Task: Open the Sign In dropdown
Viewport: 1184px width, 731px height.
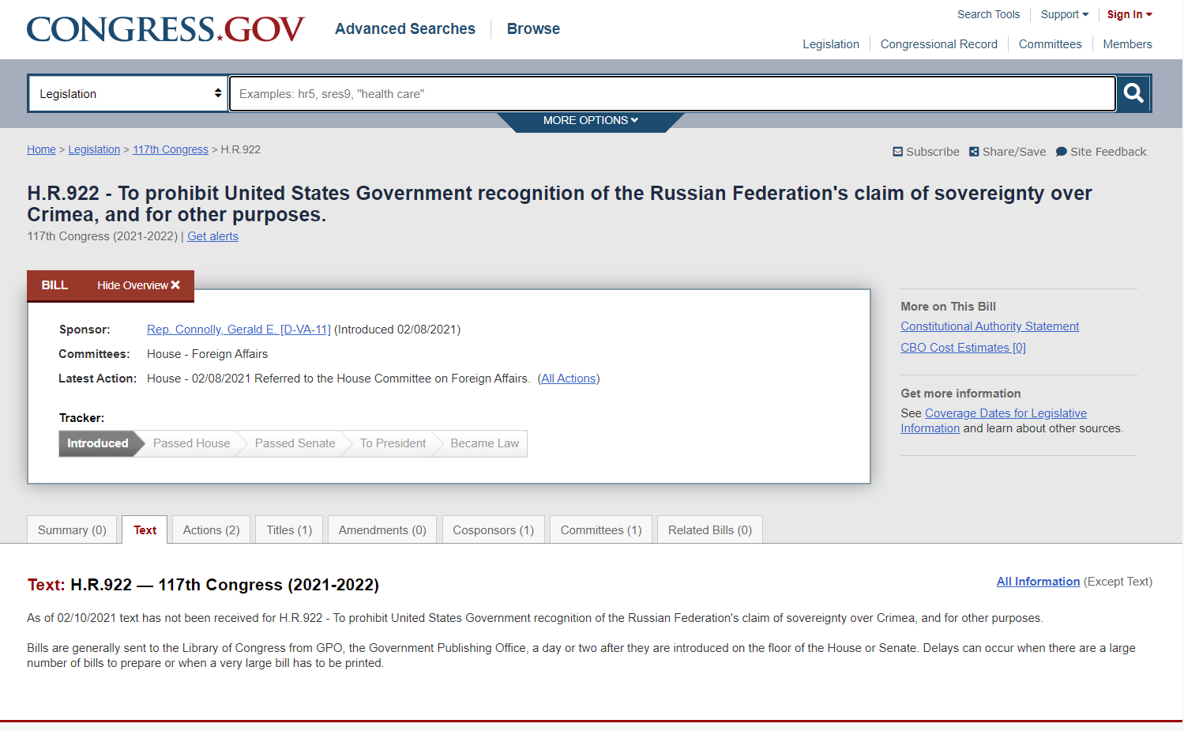Action: [1129, 14]
